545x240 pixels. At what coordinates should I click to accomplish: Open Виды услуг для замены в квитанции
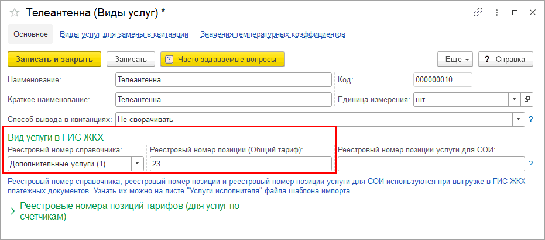point(124,34)
